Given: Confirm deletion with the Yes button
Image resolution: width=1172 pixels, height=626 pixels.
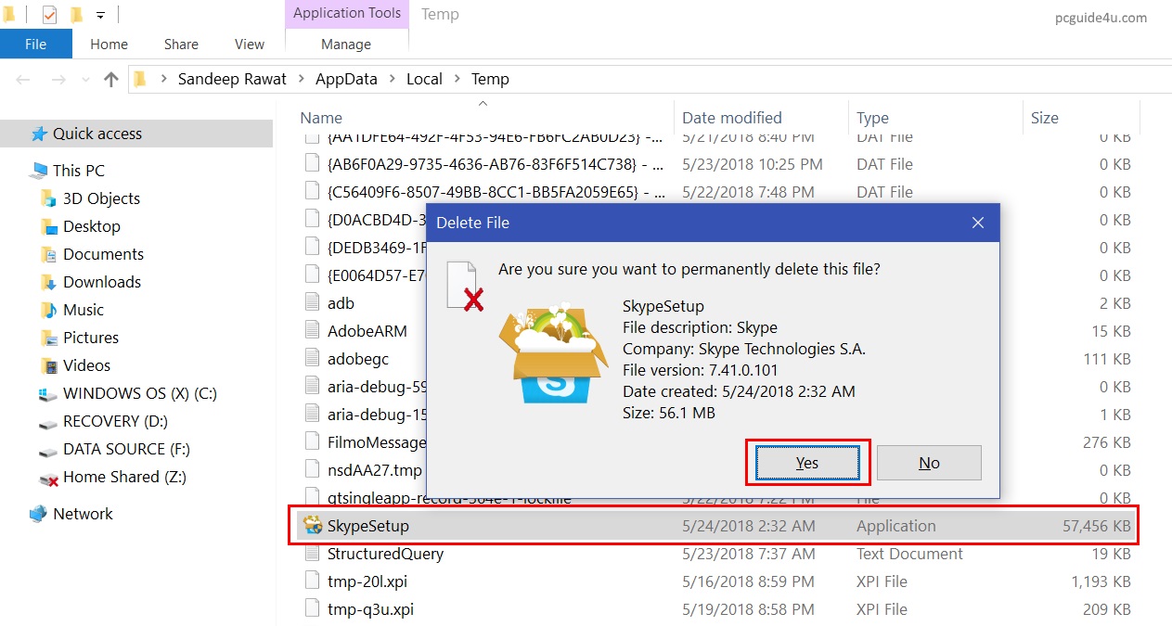Looking at the screenshot, I should pos(807,463).
